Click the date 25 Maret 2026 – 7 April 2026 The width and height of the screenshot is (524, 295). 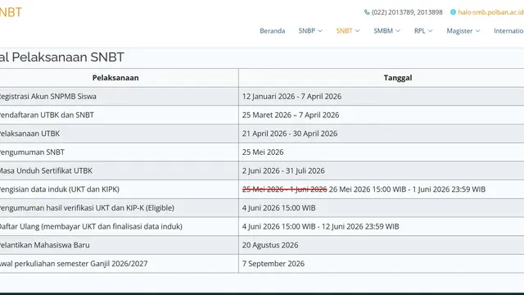tap(291, 115)
